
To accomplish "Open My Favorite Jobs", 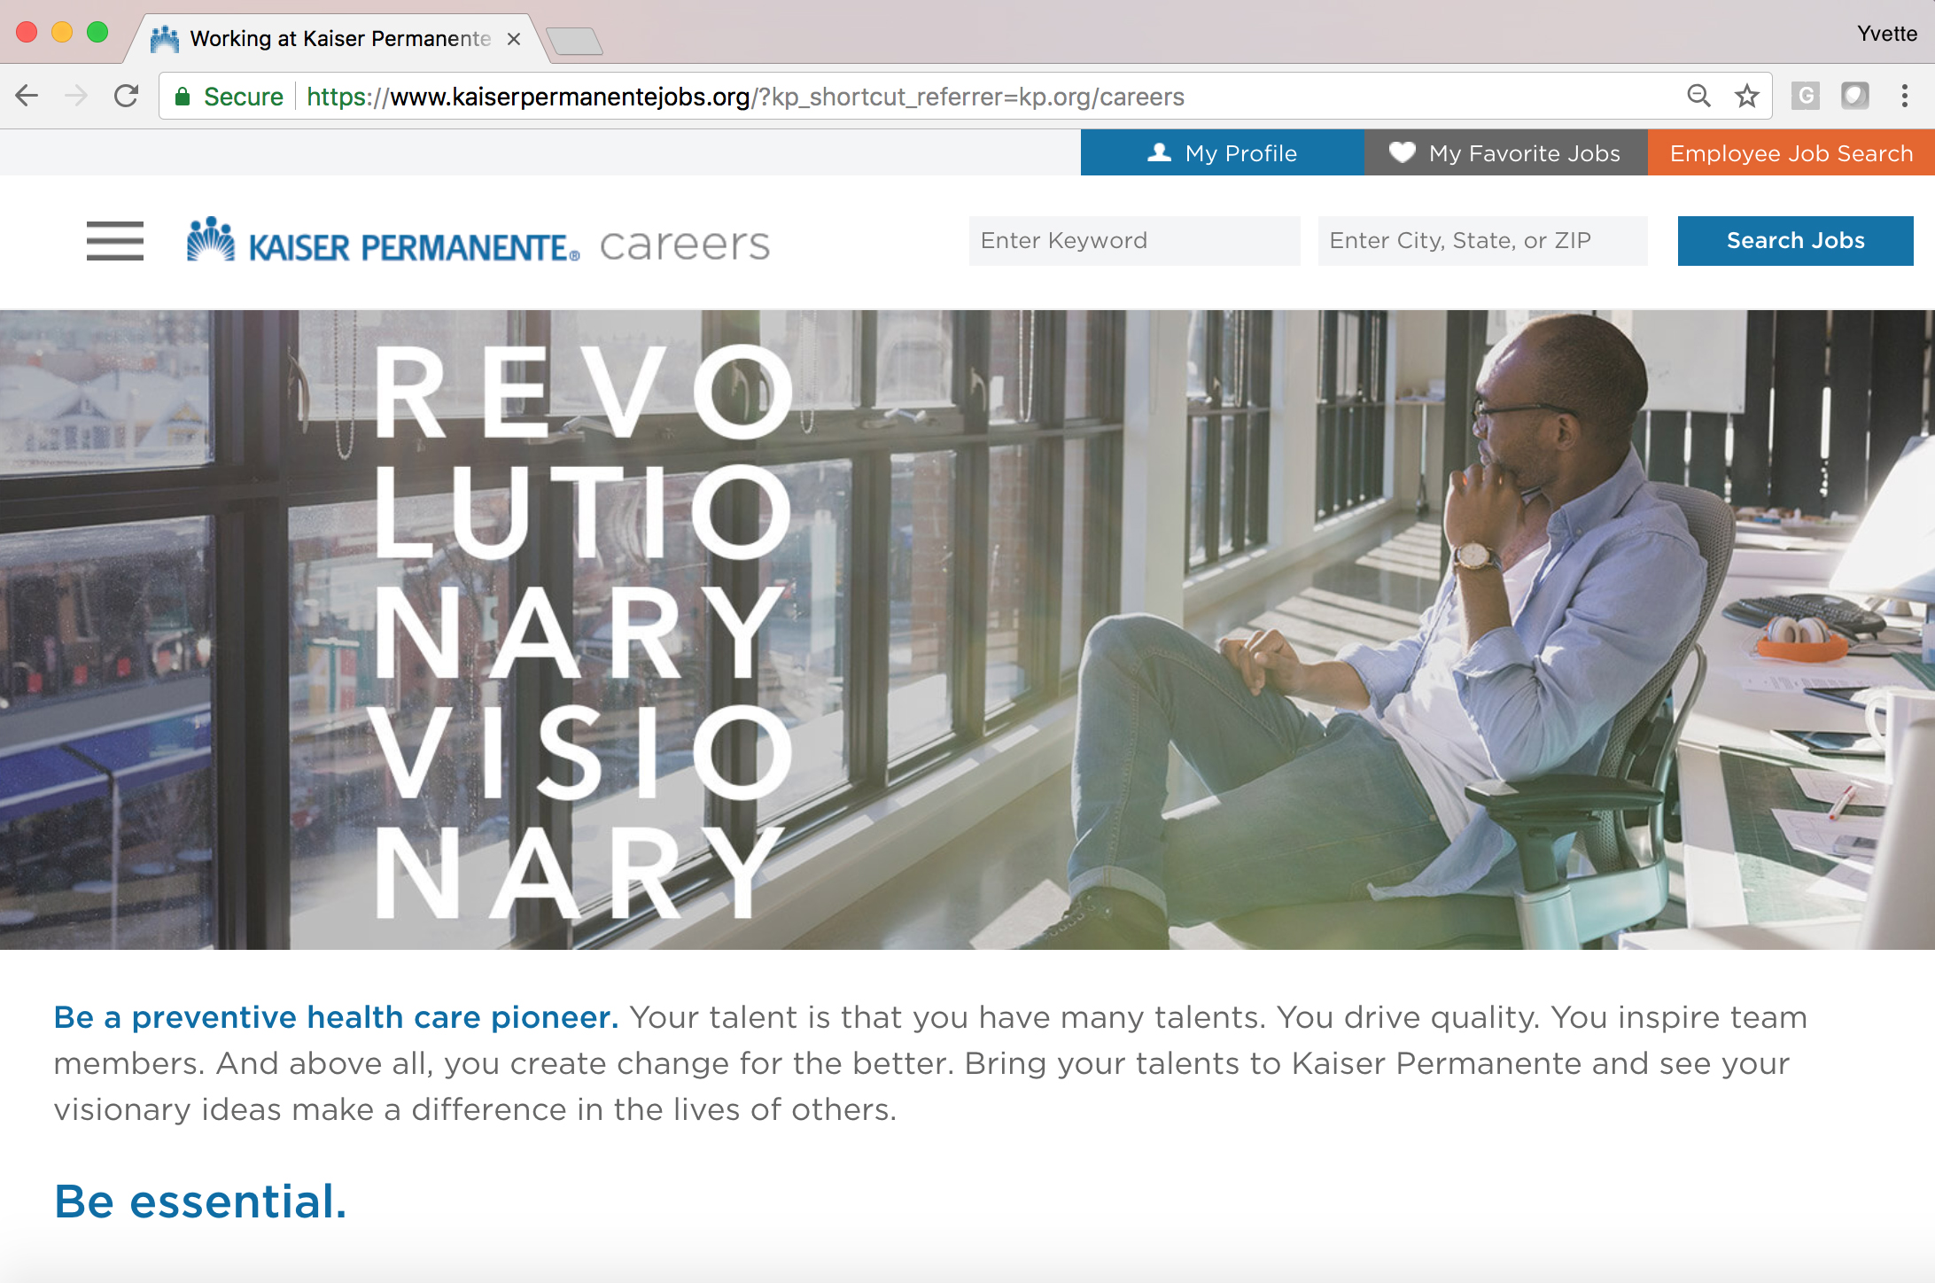I will pyautogui.click(x=1506, y=152).
